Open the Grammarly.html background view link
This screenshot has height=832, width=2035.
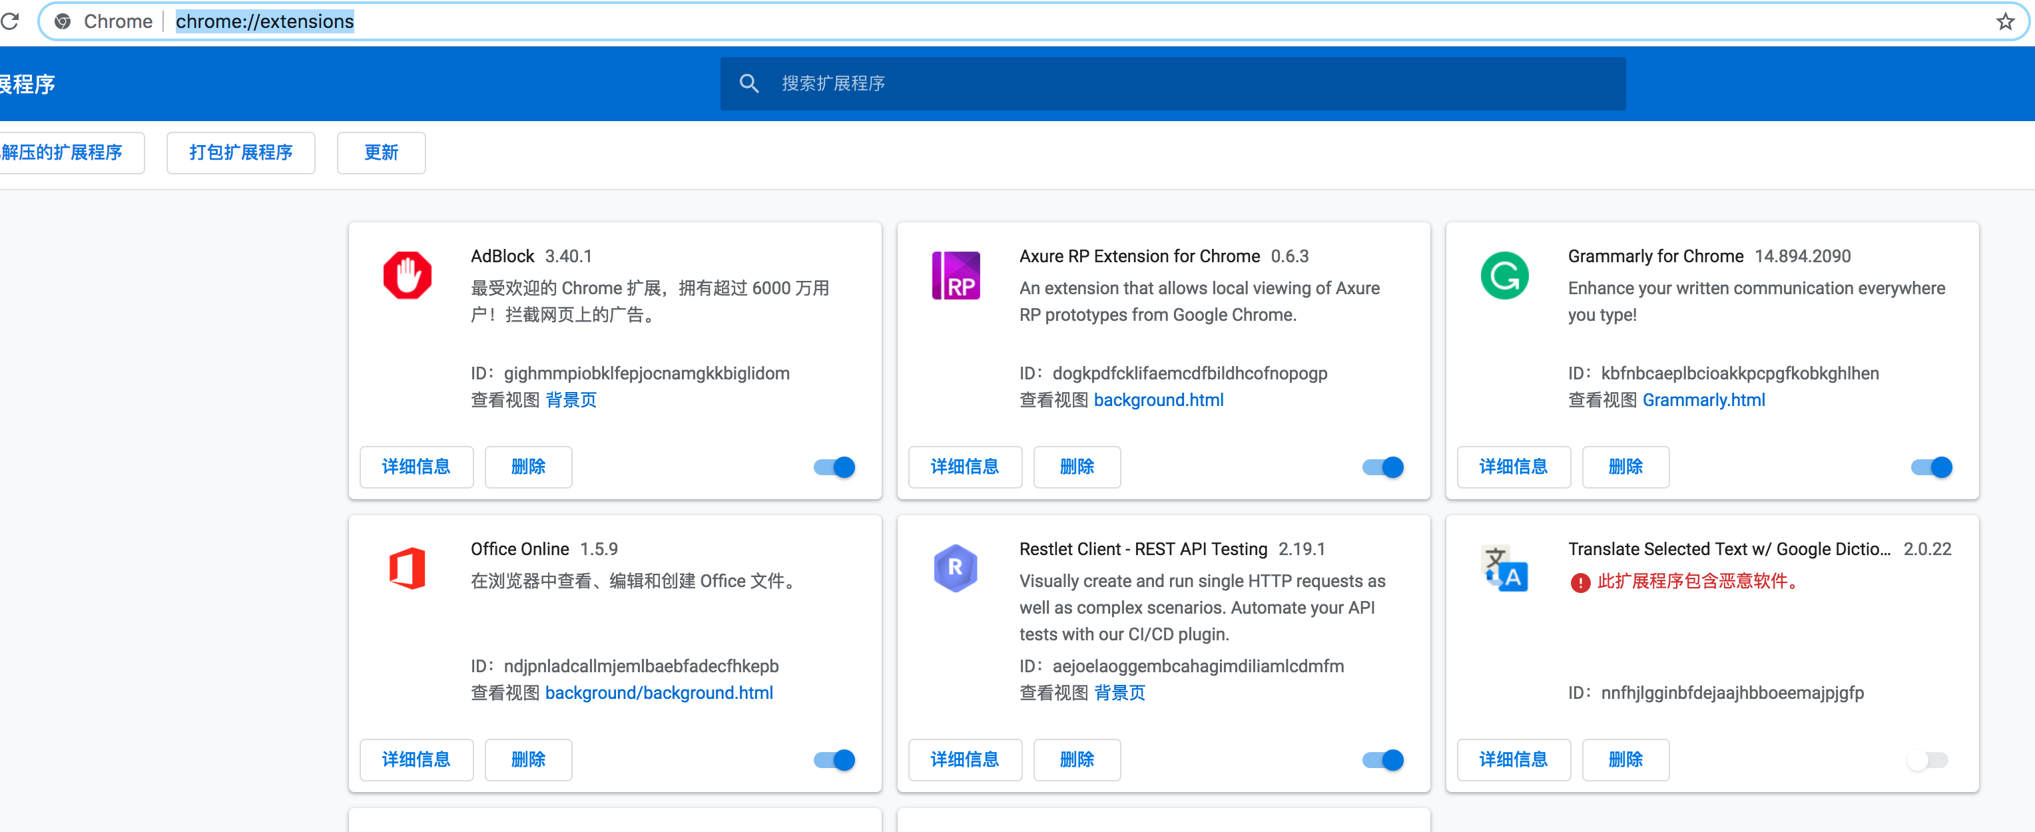[x=1704, y=400]
